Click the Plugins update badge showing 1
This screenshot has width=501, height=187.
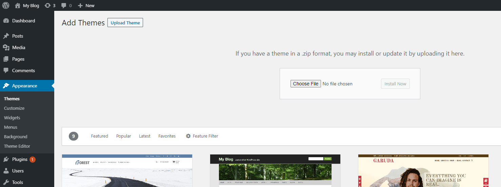click(x=33, y=159)
